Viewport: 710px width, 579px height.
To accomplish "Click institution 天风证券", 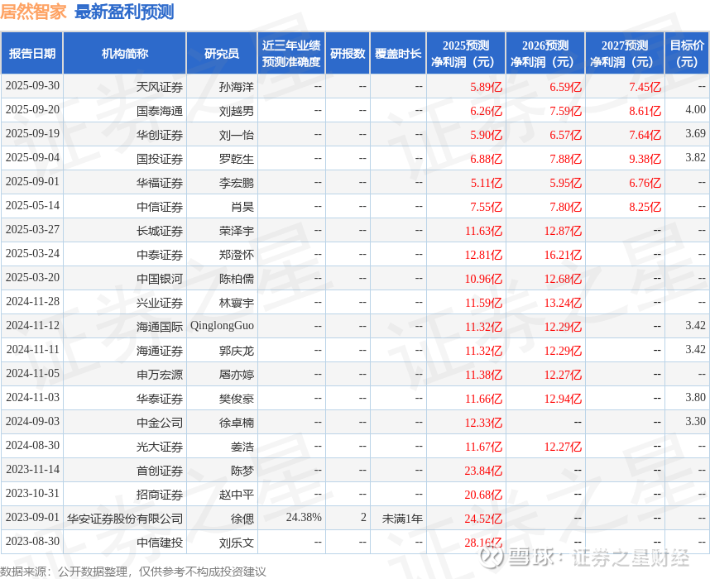I will (160, 87).
